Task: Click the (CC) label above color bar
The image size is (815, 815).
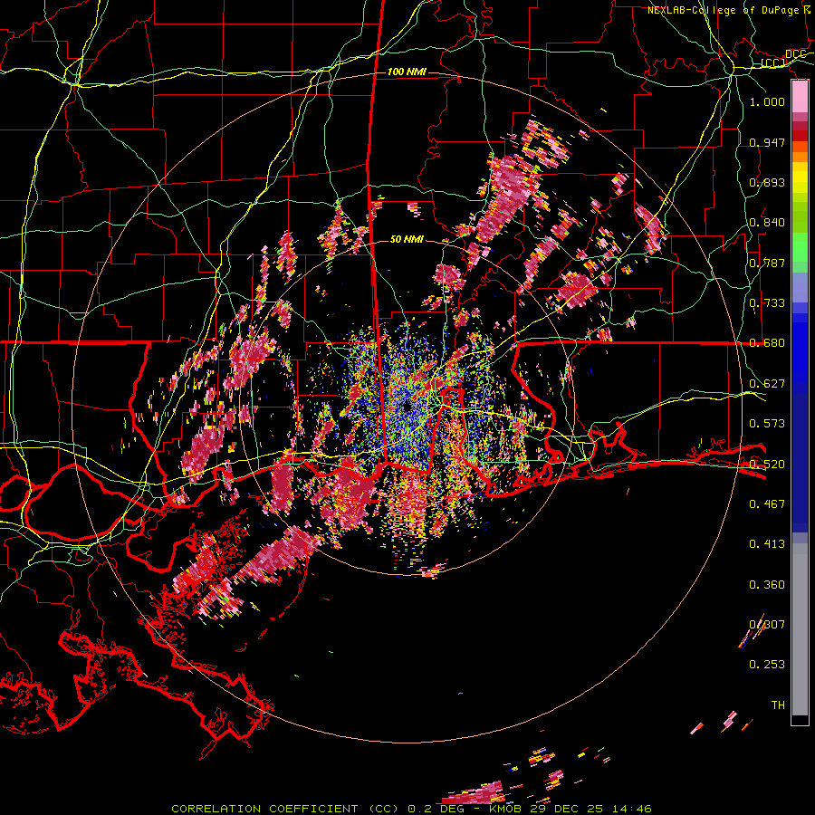Action: [x=773, y=63]
